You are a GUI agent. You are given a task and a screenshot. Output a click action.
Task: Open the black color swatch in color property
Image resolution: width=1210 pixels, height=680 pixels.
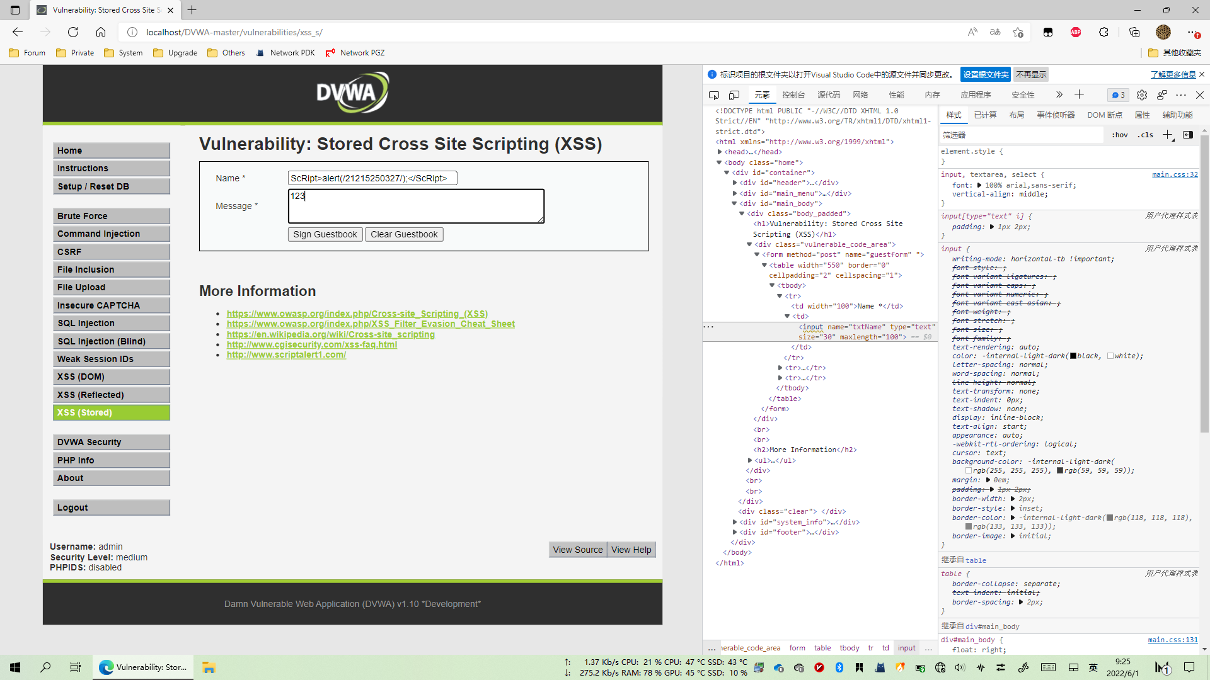1073,356
